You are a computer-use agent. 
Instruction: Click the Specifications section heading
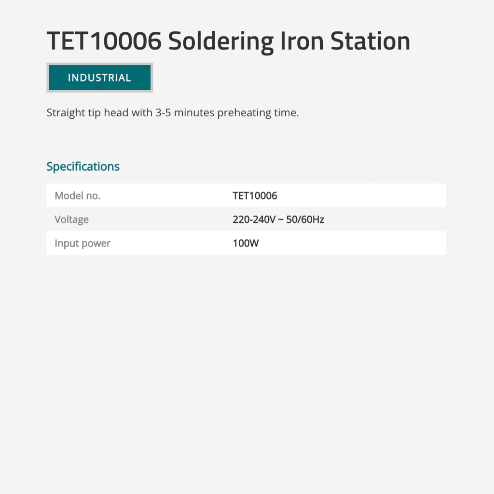click(83, 166)
